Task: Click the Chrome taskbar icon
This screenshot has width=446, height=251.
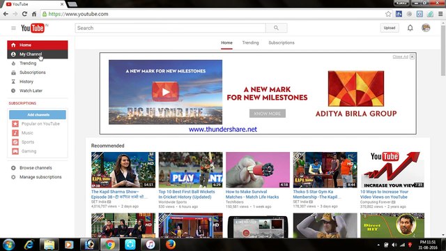Action: pyautogui.click(x=110, y=245)
